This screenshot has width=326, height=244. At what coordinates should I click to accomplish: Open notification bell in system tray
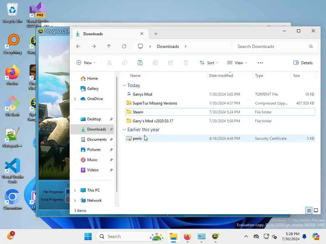coord(304,236)
